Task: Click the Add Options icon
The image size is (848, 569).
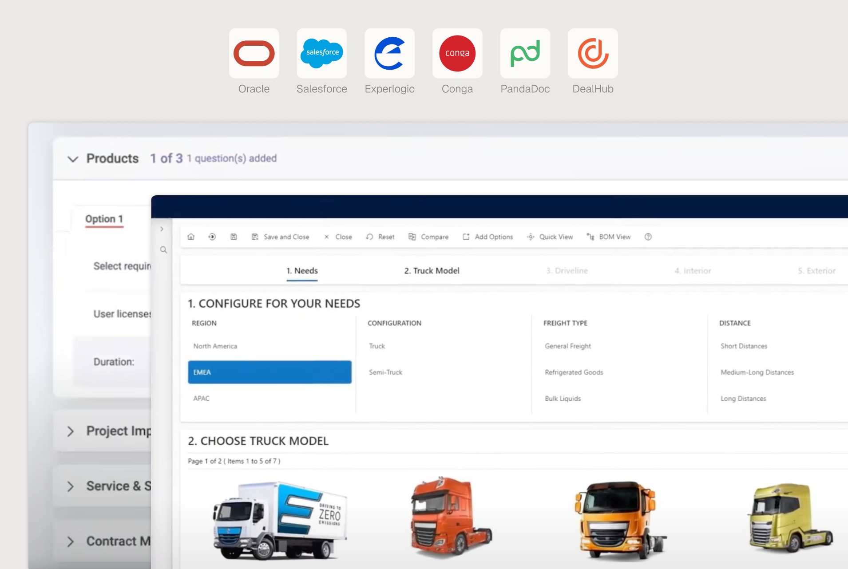Action: coord(466,237)
